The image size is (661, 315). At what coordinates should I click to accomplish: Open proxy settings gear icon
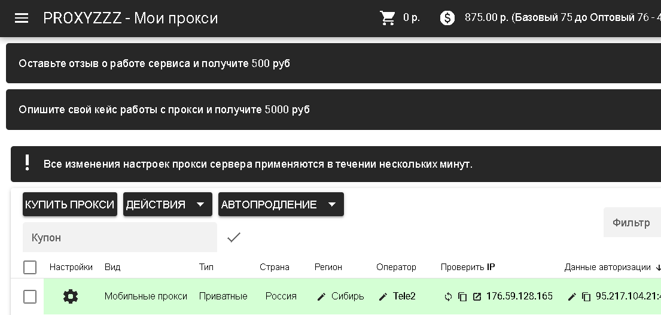[71, 296]
